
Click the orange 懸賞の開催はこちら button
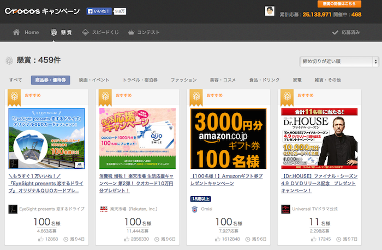tap(339, 4)
